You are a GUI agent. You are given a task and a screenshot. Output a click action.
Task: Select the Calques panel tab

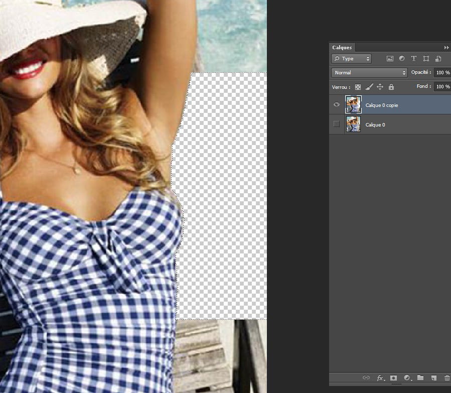tap(342, 47)
